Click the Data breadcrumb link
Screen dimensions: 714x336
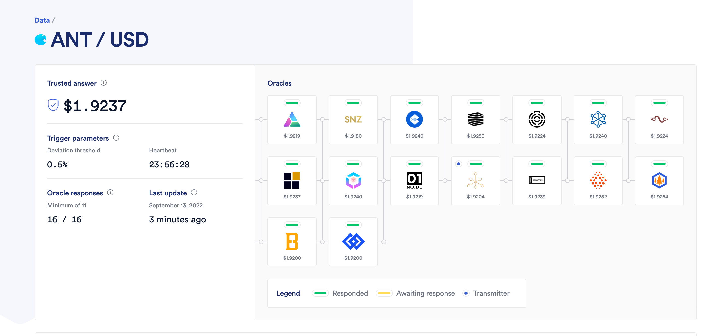pos(42,20)
